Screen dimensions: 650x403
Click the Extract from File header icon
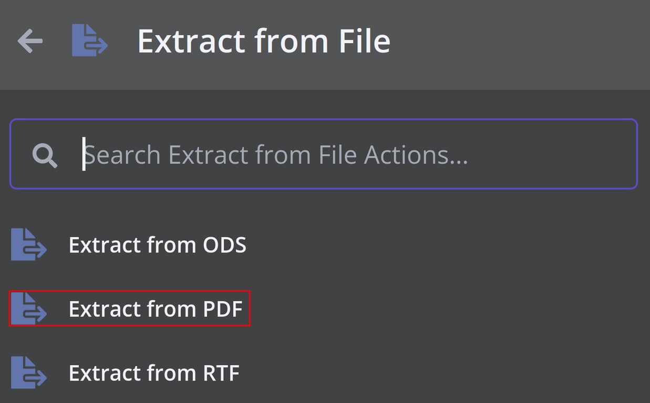point(89,41)
